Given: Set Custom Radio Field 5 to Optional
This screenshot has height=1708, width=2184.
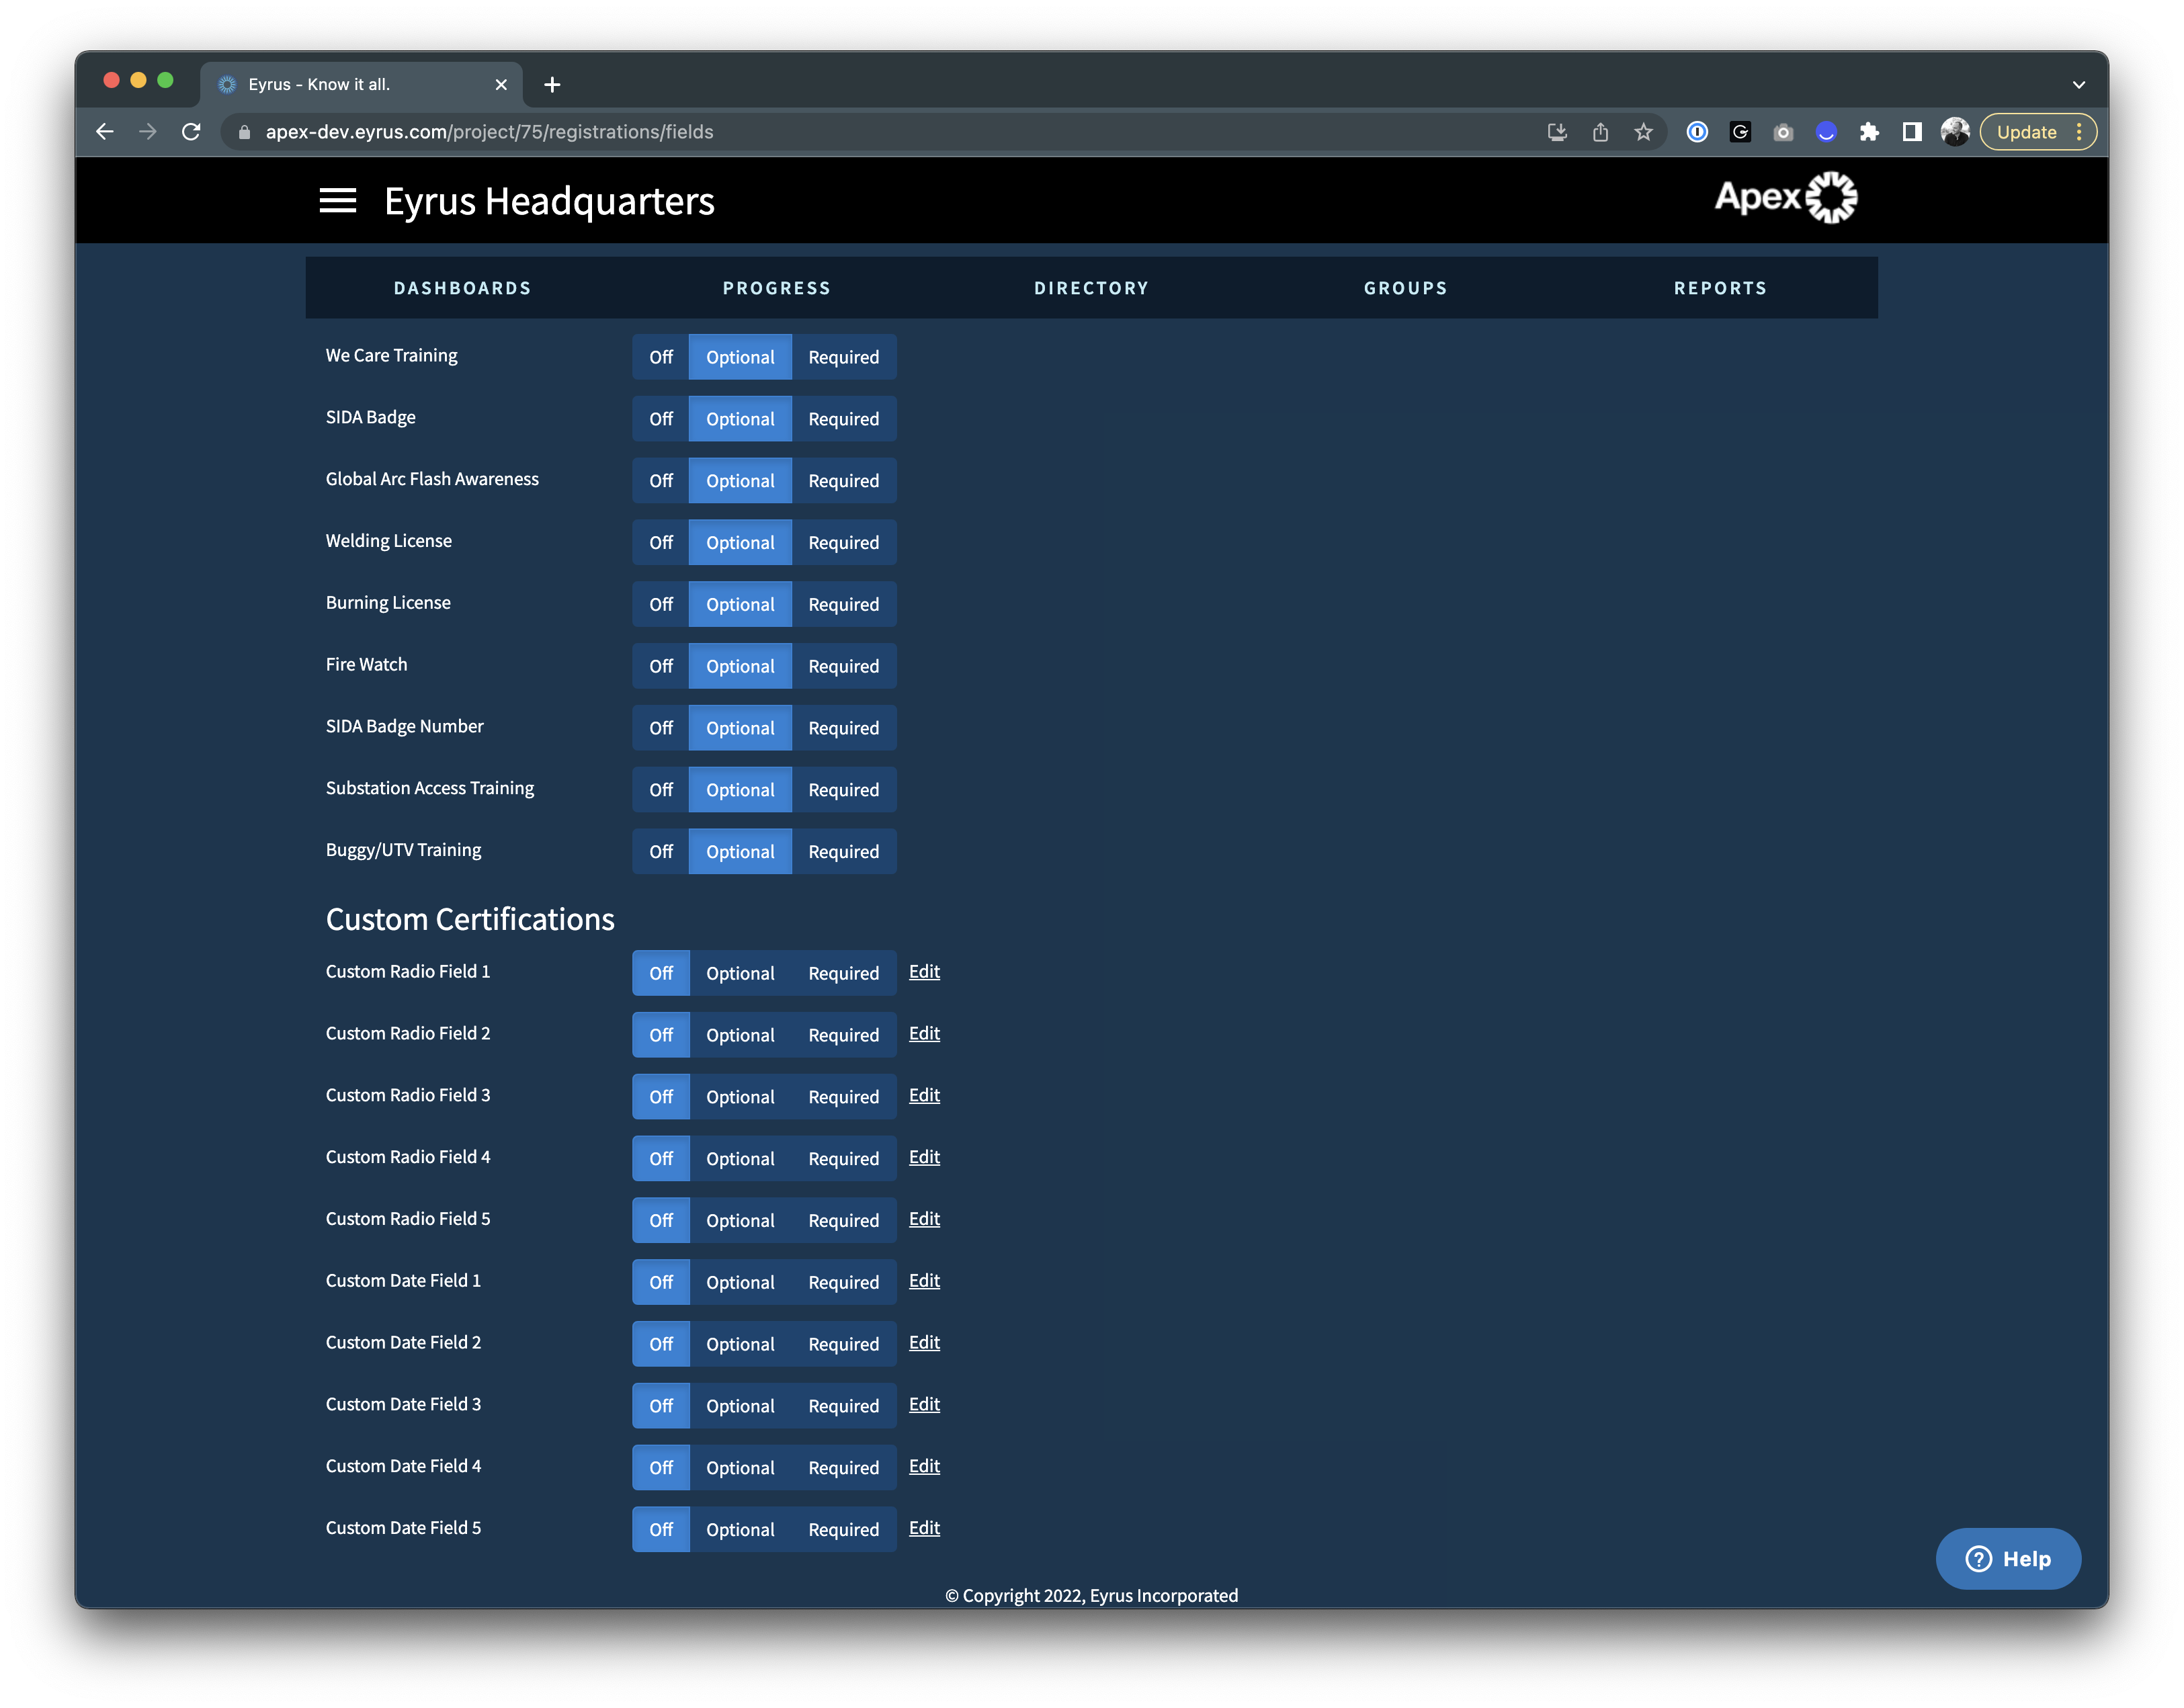Looking at the screenshot, I should pyautogui.click(x=740, y=1221).
